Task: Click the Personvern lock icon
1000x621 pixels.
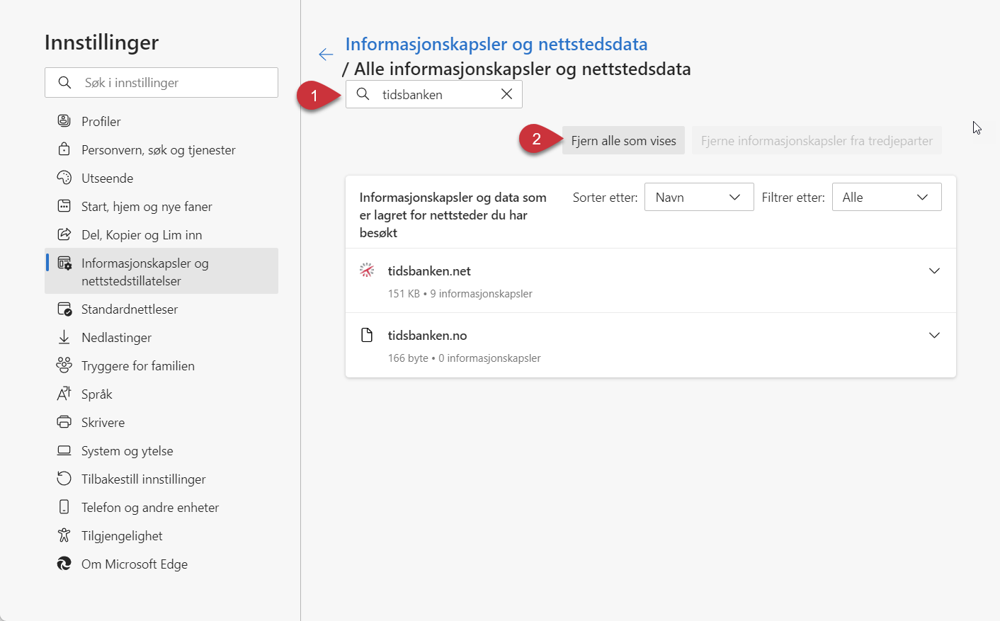Action: point(64,149)
